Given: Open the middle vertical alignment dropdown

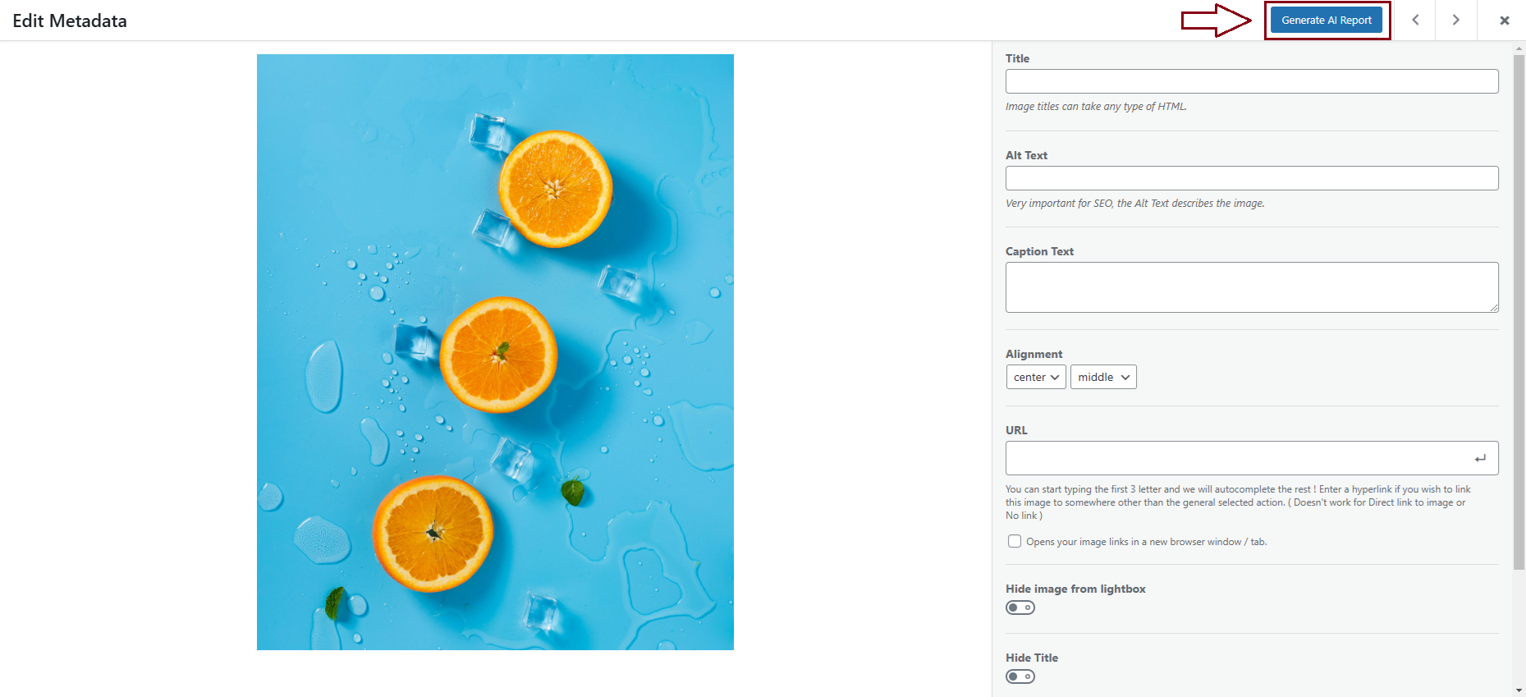Looking at the screenshot, I should click(1103, 377).
